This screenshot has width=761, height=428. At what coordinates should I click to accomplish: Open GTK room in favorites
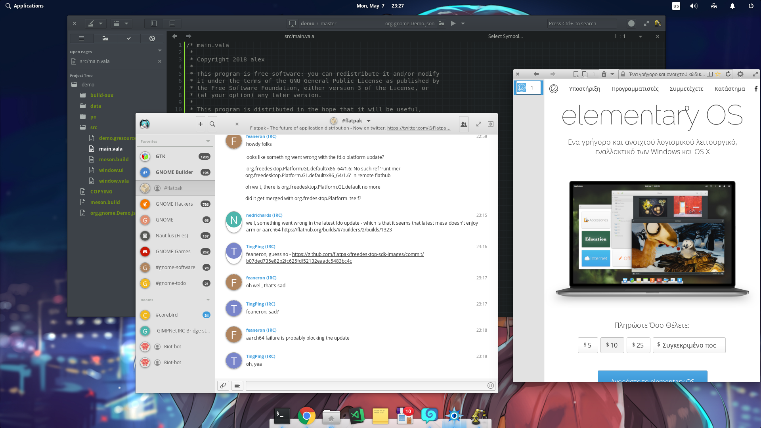click(175, 157)
